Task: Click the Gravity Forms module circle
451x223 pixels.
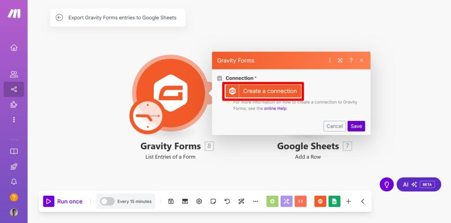Action: pos(170,93)
